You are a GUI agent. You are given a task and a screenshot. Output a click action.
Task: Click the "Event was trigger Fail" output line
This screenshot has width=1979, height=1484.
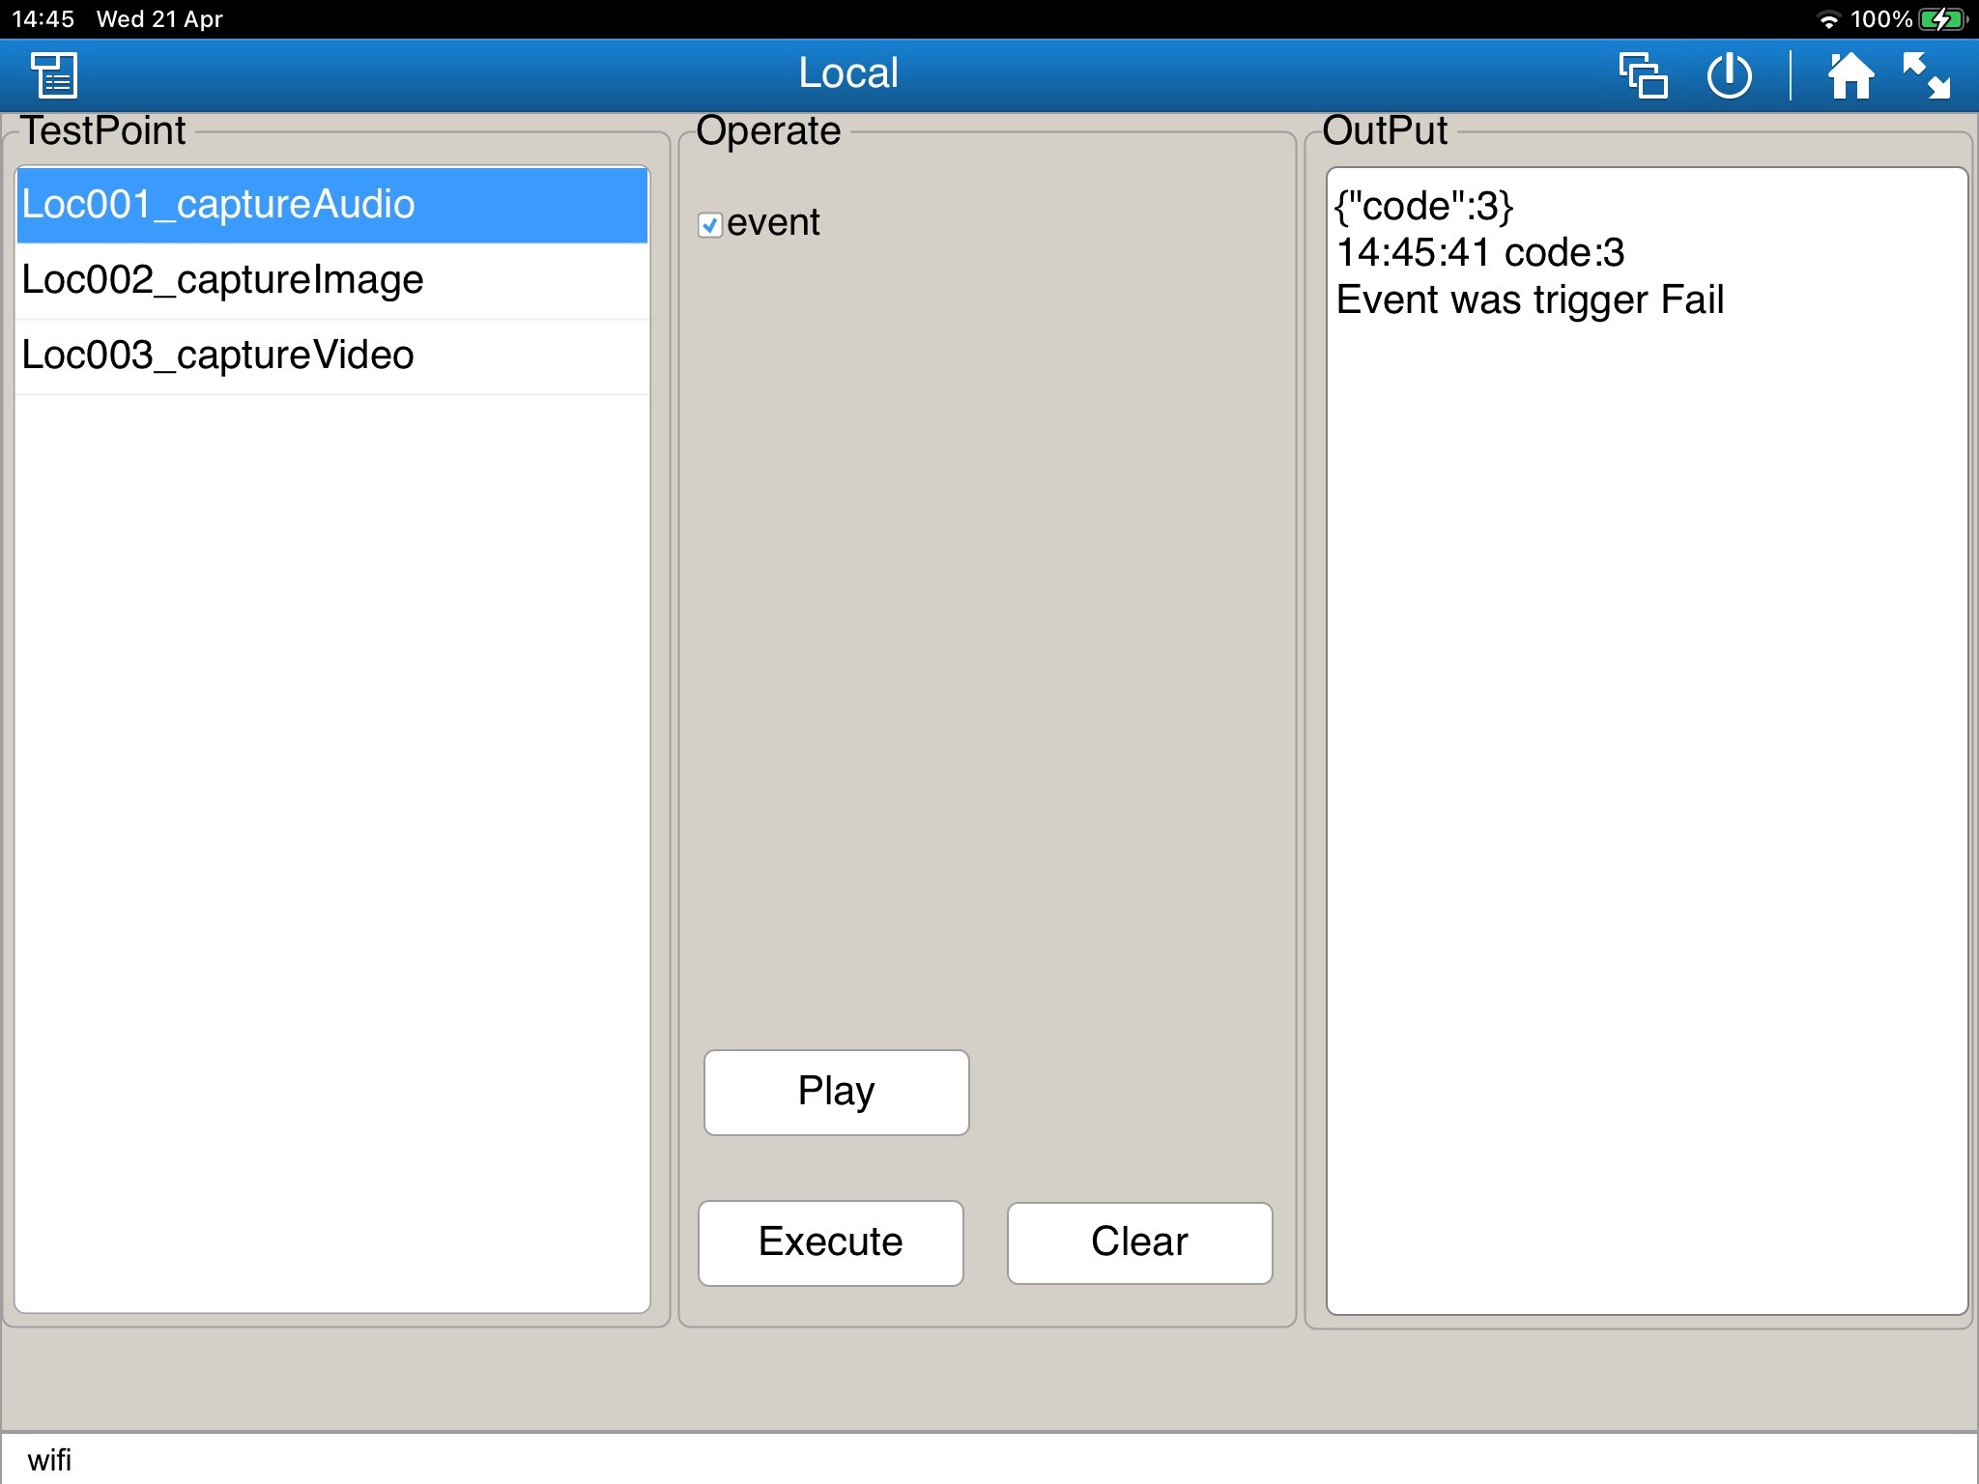tap(1530, 300)
